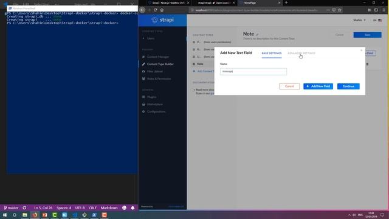Open Users in the Strapi sidebar

pyautogui.click(x=151, y=38)
